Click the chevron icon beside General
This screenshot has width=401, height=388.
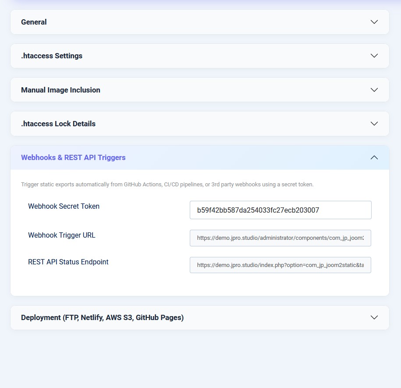pos(374,22)
